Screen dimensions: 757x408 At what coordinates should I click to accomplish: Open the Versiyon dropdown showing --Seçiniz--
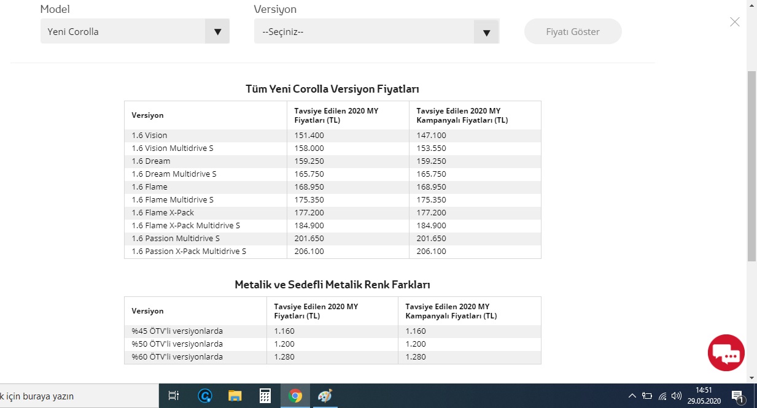(376, 31)
